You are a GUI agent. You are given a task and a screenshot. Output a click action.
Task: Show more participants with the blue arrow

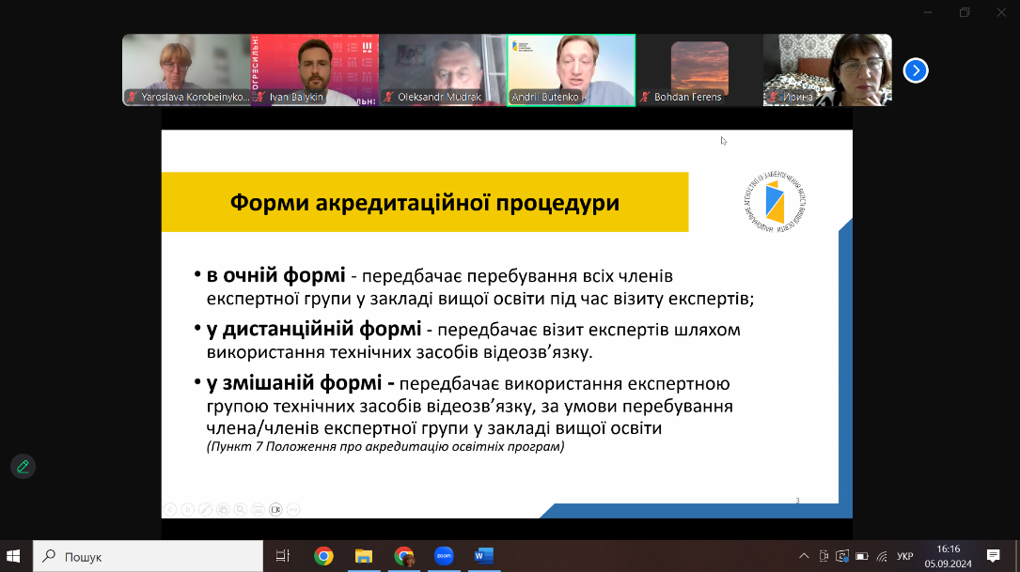[x=916, y=70]
